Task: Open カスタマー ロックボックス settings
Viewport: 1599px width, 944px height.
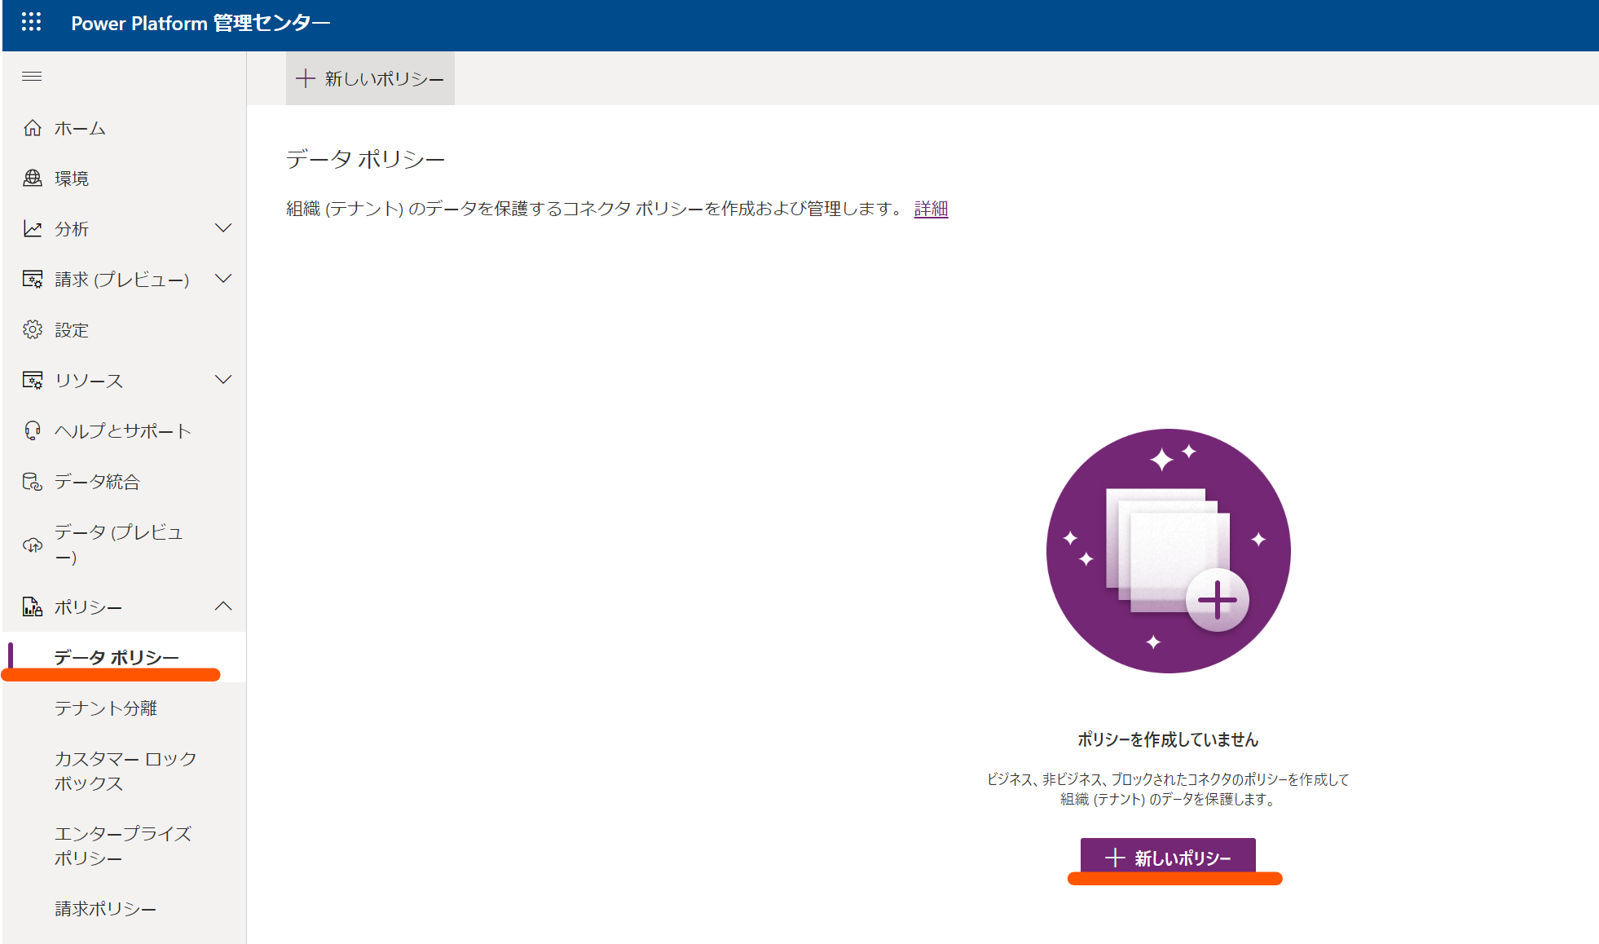Action: click(x=124, y=770)
